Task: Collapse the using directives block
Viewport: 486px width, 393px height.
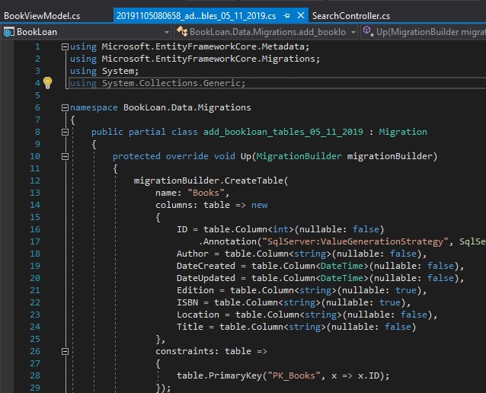Action: click(x=65, y=46)
